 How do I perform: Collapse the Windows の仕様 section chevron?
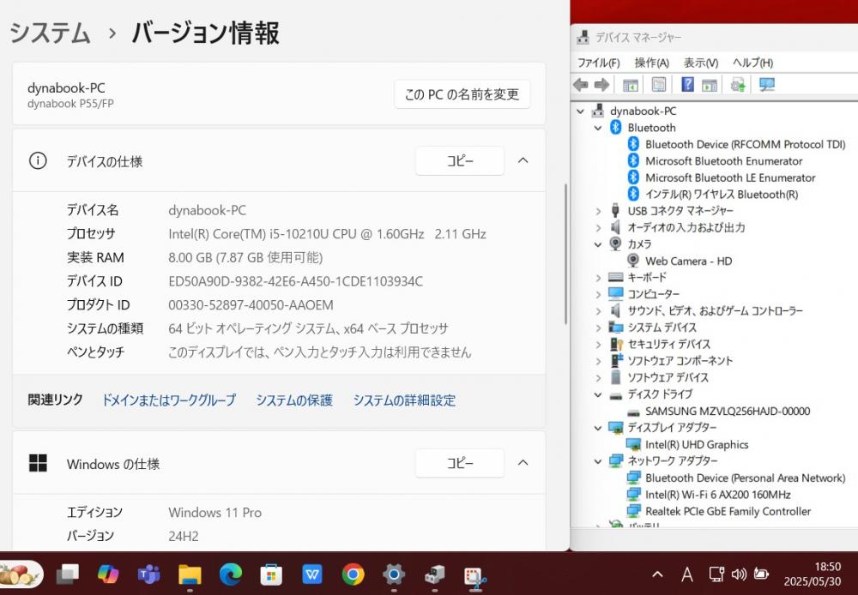click(x=523, y=463)
